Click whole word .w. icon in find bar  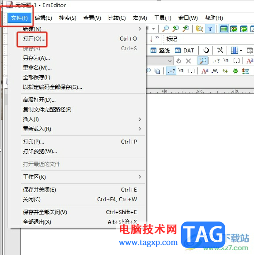pos(215,71)
